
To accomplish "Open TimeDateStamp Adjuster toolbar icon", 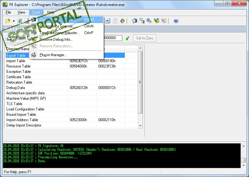I will tap(149, 21).
